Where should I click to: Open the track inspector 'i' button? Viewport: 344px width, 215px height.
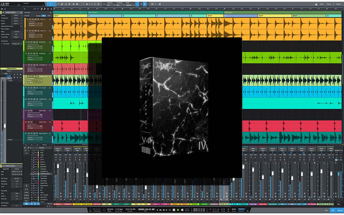[5, 9]
